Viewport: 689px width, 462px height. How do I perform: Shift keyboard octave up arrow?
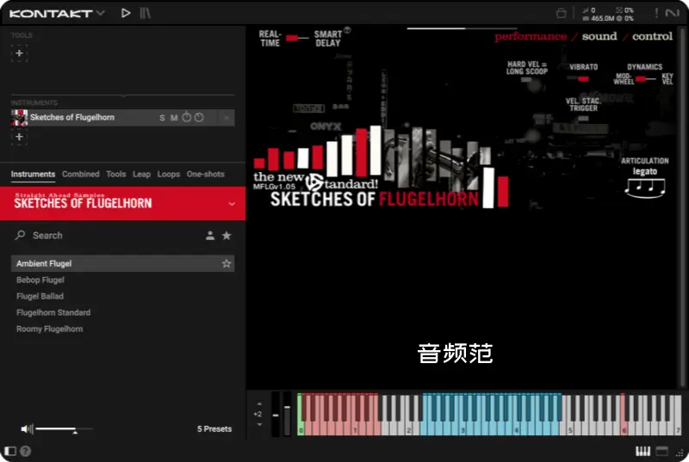point(259,404)
